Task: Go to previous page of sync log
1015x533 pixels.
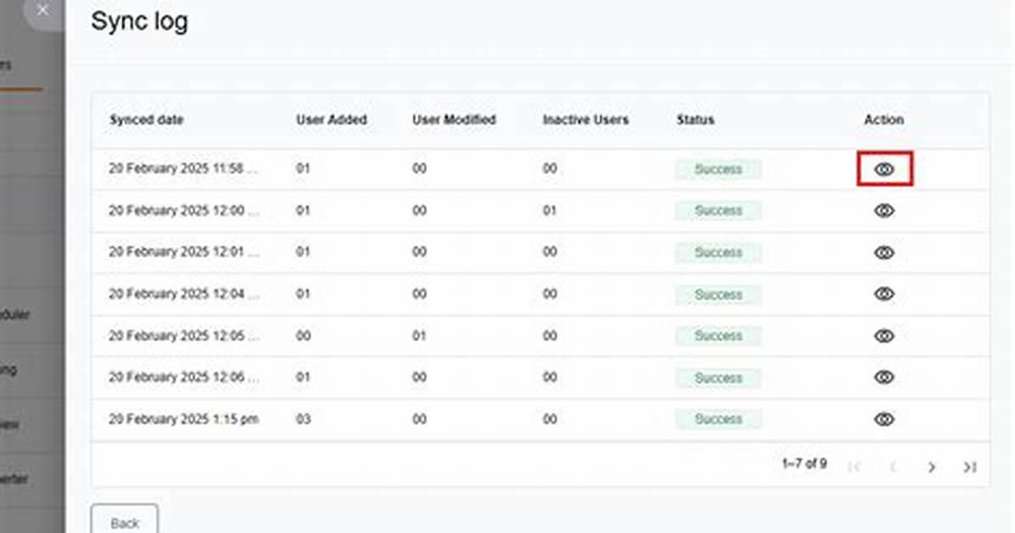Action: click(894, 467)
